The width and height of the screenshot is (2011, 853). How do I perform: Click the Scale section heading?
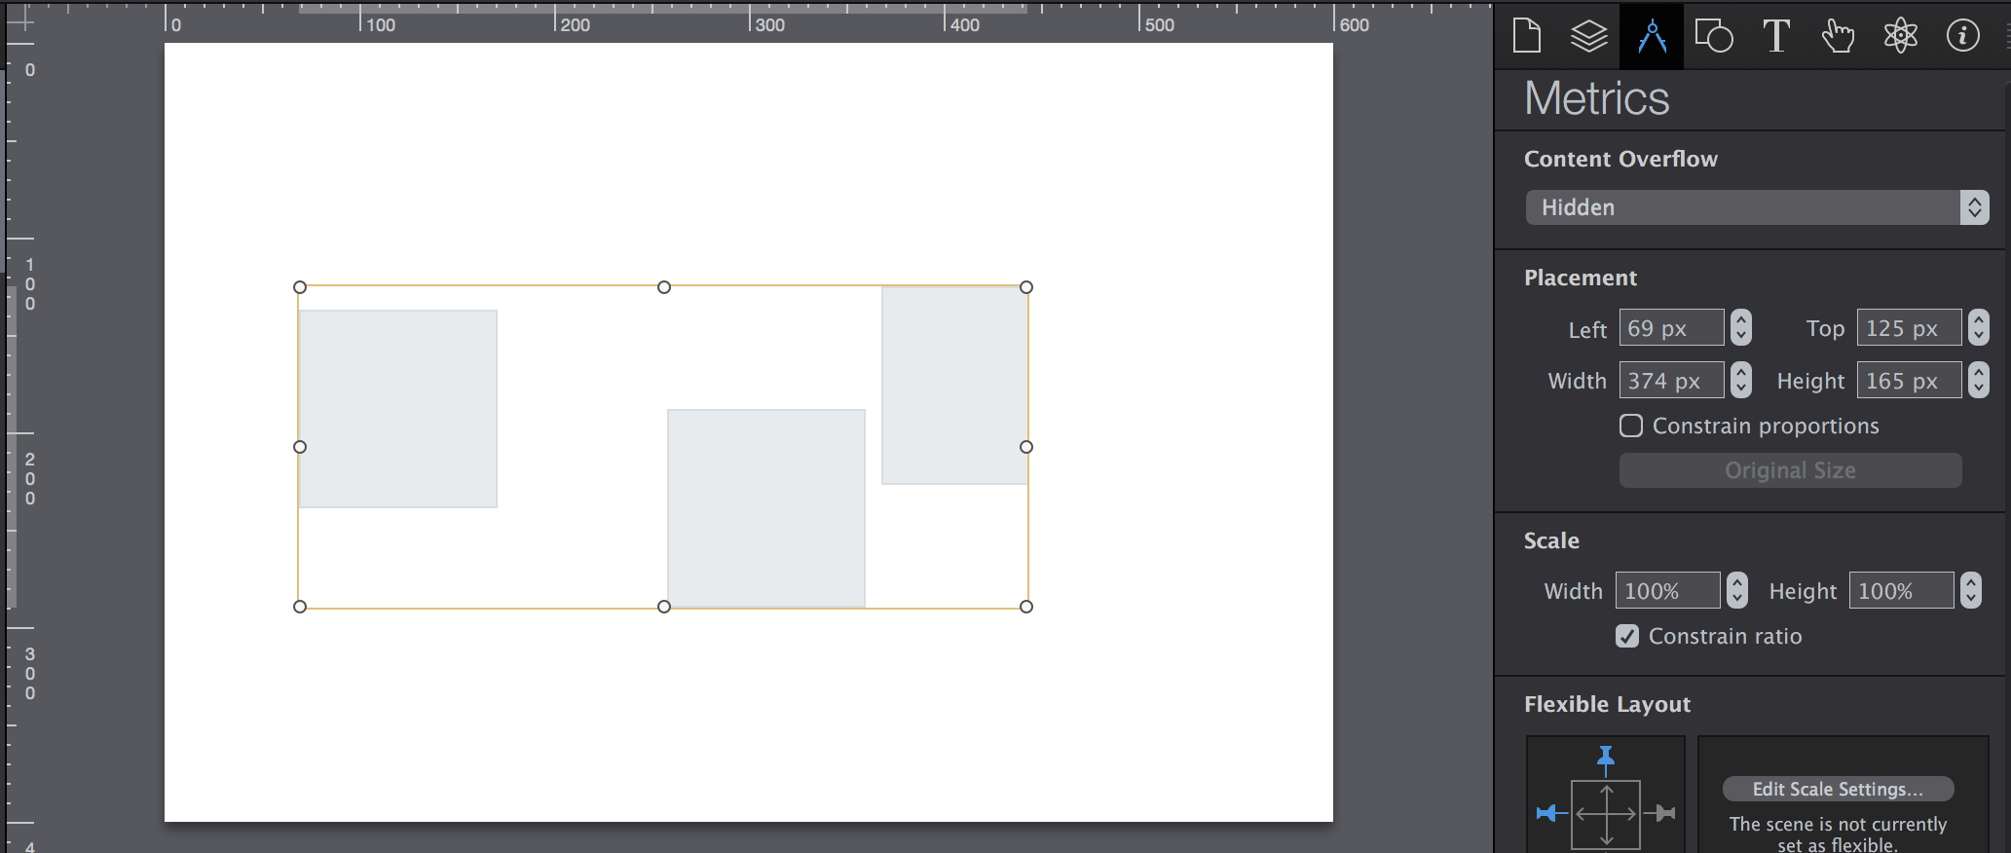pos(1551,540)
